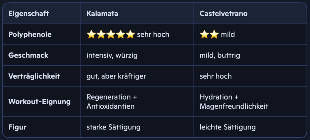
Task: Click the second star in Castelvetrano's rating
Action: [x=214, y=35]
